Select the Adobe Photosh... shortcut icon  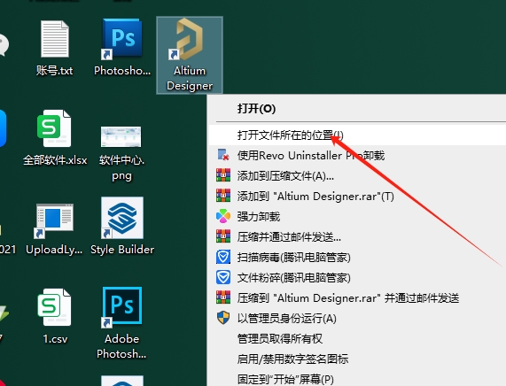point(122,307)
